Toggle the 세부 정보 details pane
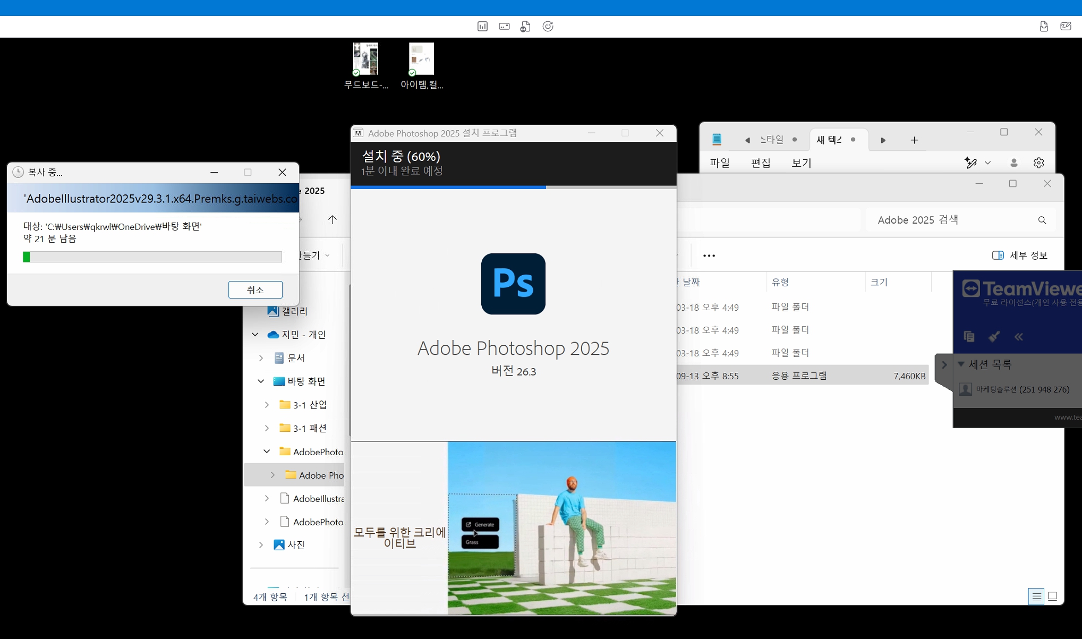1082x639 pixels. click(x=1020, y=255)
